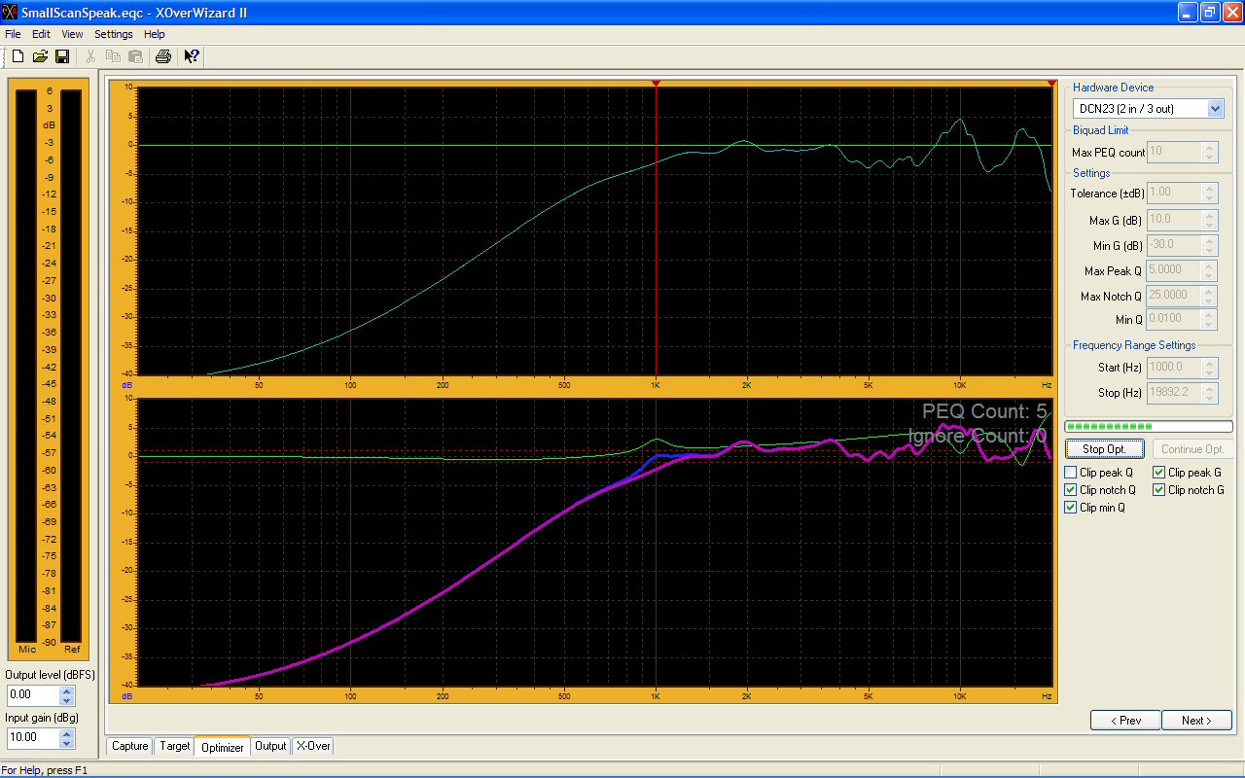Click the Max PEQ count spinner

pos(1210,153)
